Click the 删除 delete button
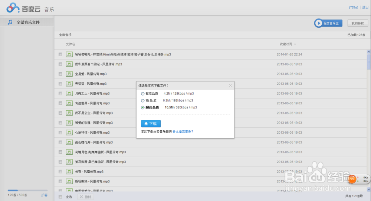 pyautogui.click(x=86, y=197)
